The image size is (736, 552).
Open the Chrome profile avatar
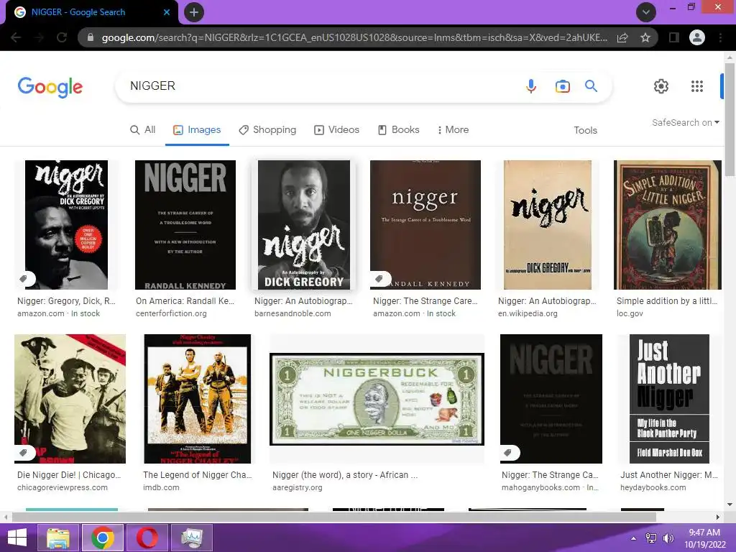[x=697, y=37]
